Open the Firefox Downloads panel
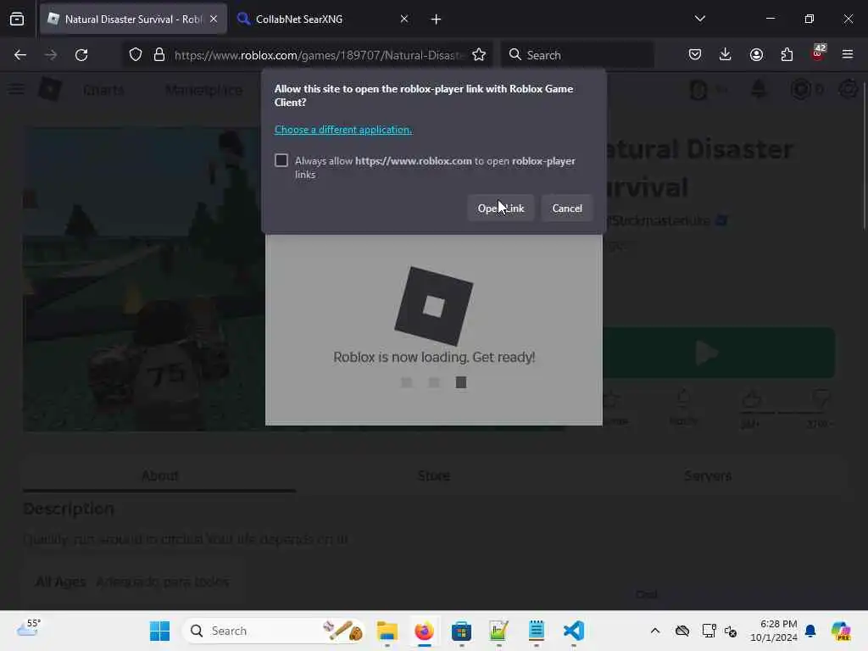This screenshot has height=651, width=868. (726, 54)
